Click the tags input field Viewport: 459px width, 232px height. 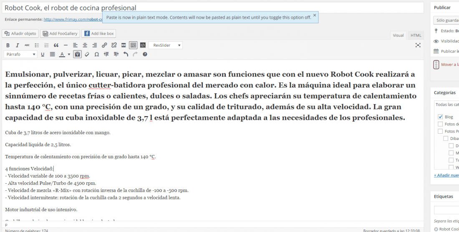446,210
